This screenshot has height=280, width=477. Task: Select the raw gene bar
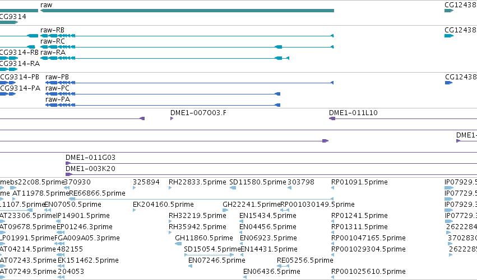point(187,11)
